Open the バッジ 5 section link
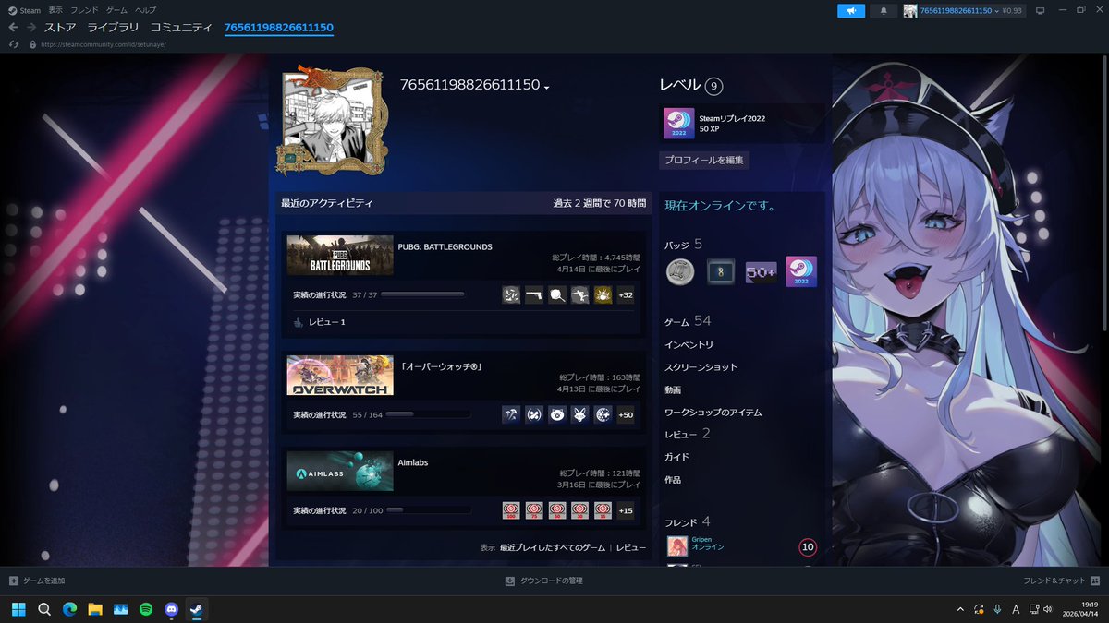Image resolution: width=1109 pixels, height=623 pixels. [684, 245]
